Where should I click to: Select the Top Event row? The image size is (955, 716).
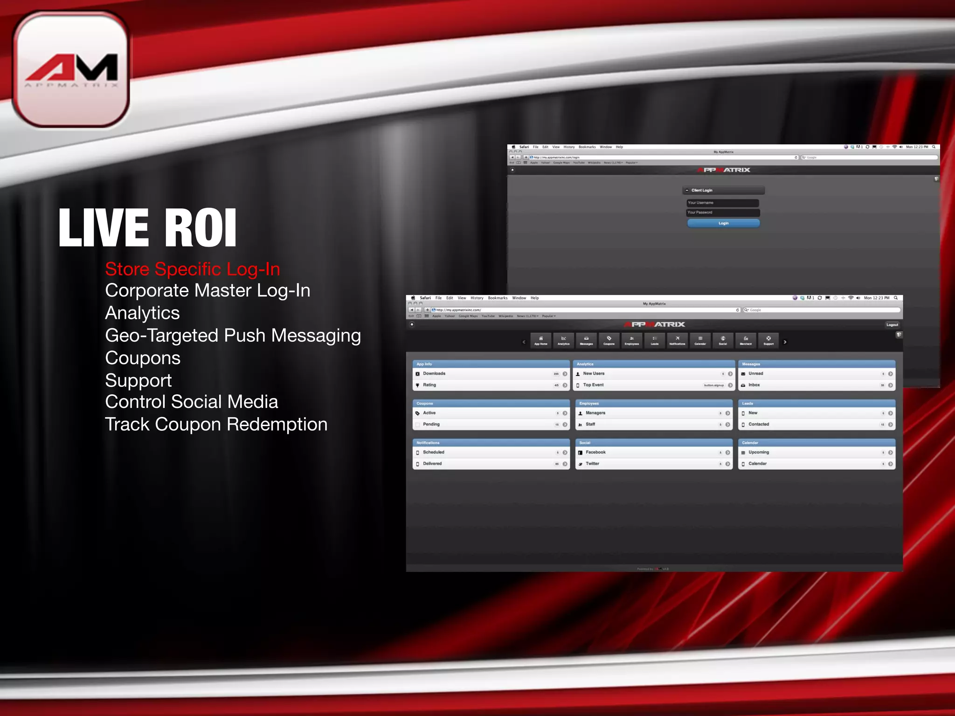[654, 385]
